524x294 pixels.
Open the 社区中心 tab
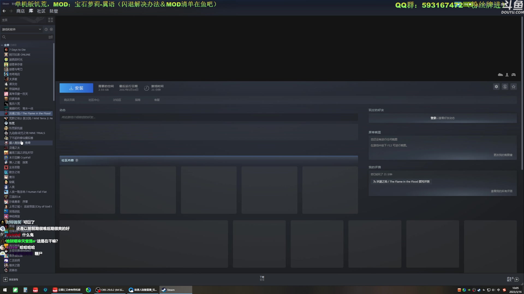point(94,100)
